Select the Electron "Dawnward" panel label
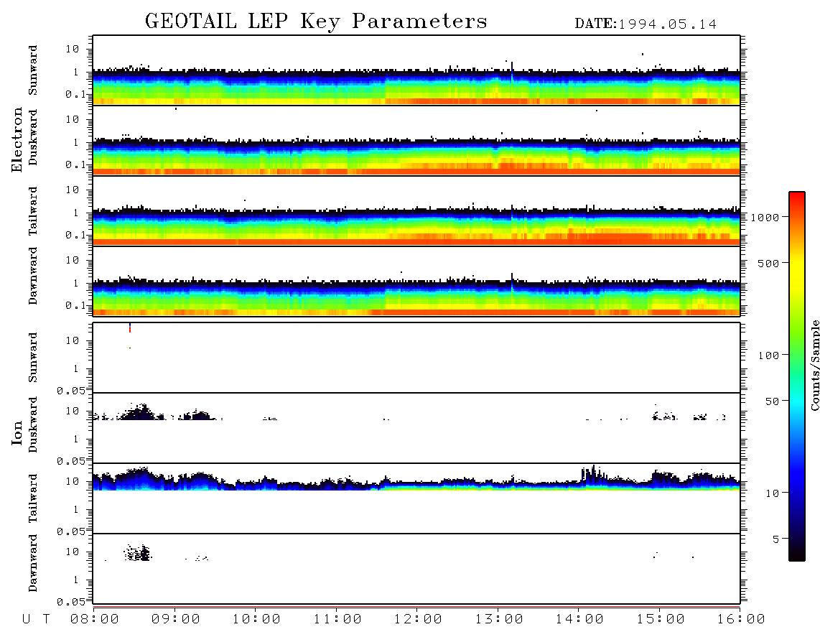 click(33, 276)
